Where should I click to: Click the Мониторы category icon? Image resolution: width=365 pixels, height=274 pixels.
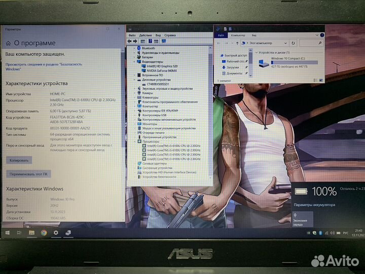click(x=139, y=124)
